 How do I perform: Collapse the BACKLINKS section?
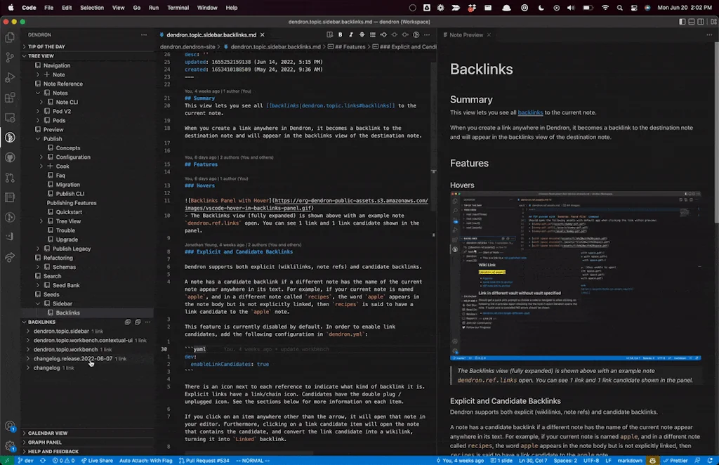click(x=44, y=322)
